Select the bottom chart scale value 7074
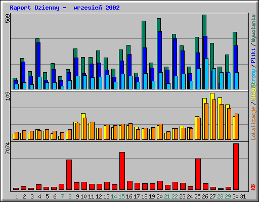The width and height of the screenshot is (259, 202). pos(8,148)
